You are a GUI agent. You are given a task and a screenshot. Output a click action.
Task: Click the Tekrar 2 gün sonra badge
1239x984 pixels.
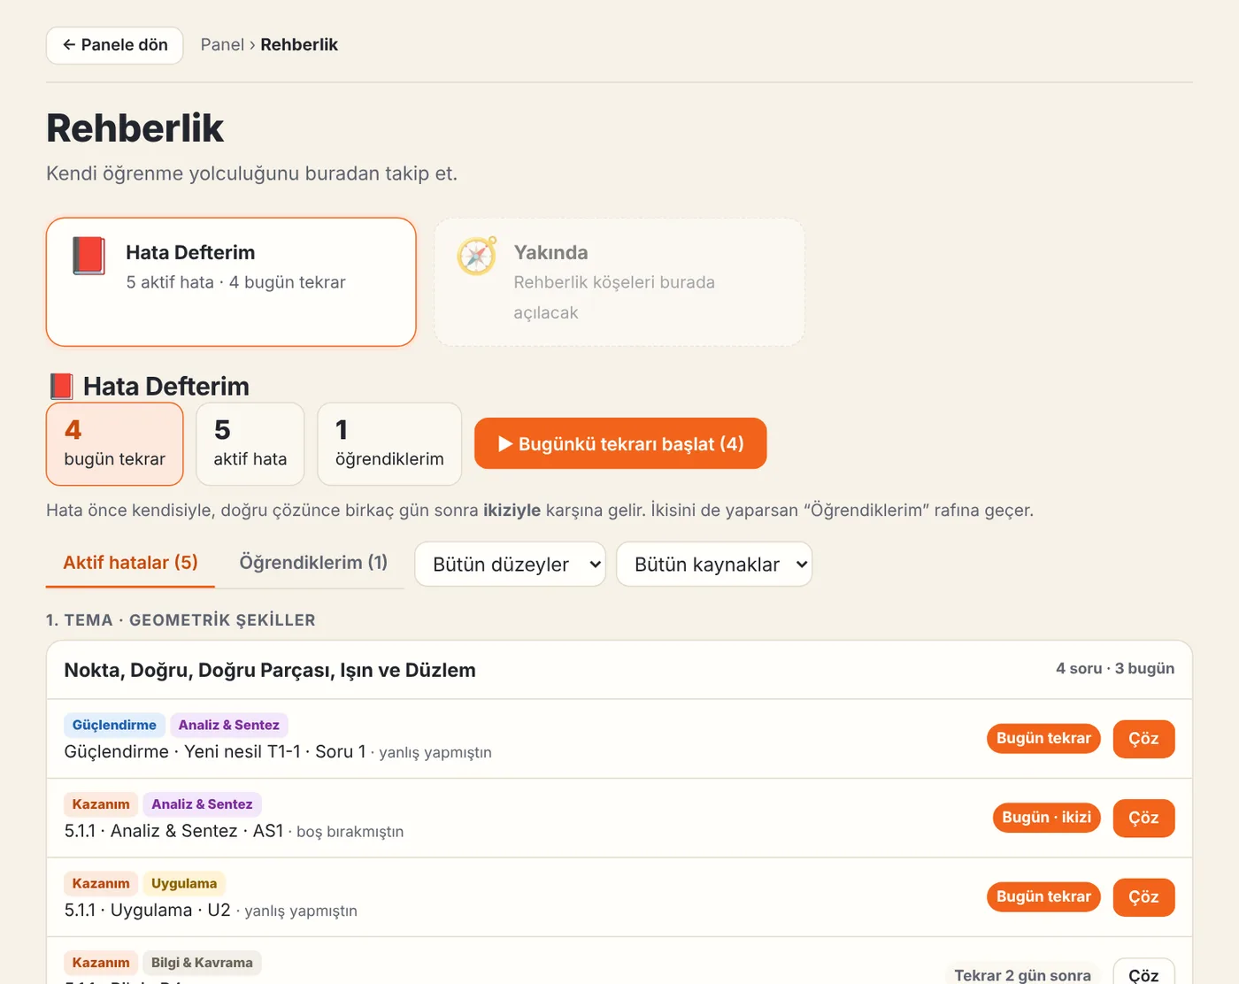(x=1022, y=974)
